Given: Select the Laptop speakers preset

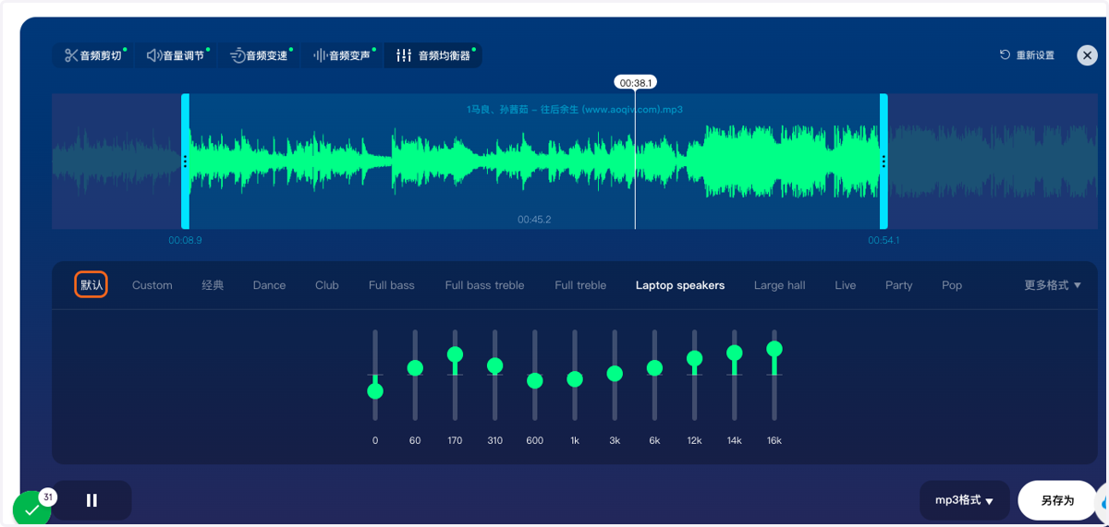Looking at the screenshot, I should [x=680, y=285].
